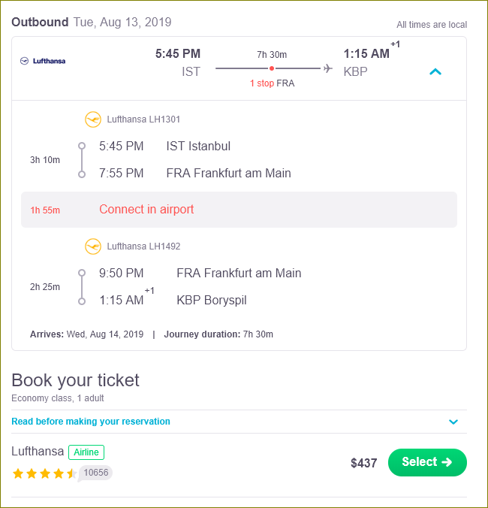This screenshot has height=508, width=488.
Task: Click the 1 stop FRA label
Action: [272, 83]
